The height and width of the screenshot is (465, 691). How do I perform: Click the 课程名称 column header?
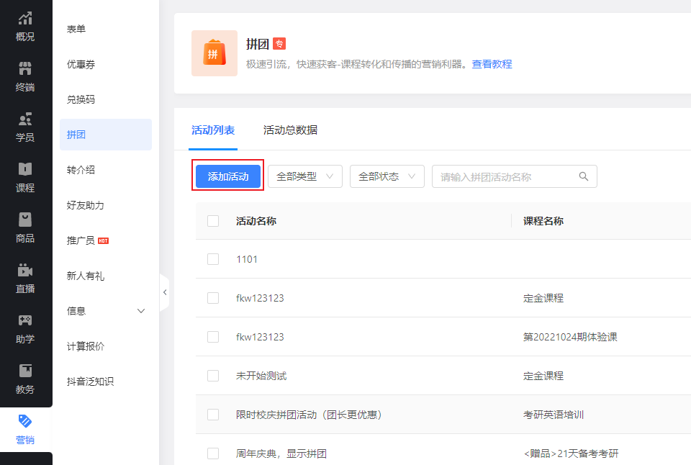click(543, 221)
